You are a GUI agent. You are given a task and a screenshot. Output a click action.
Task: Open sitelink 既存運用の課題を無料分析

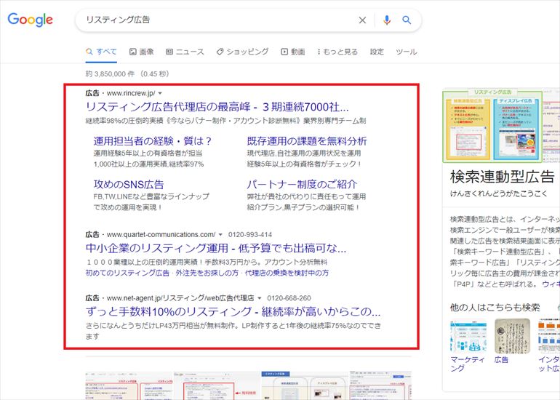point(307,141)
